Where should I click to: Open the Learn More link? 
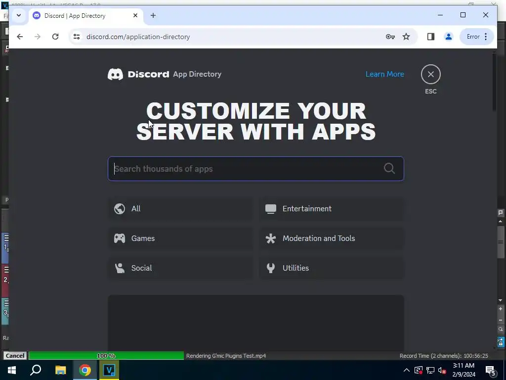(x=384, y=74)
